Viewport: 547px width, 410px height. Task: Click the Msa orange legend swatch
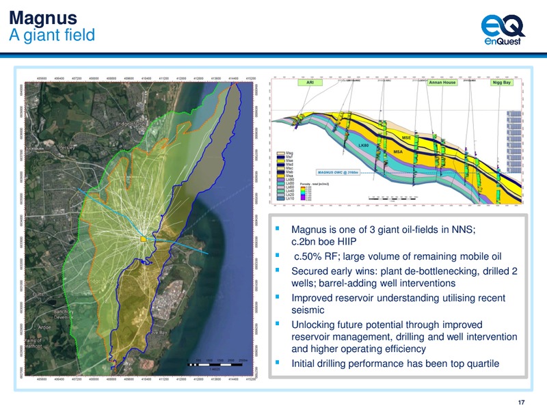pyautogui.click(x=280, y=176)
